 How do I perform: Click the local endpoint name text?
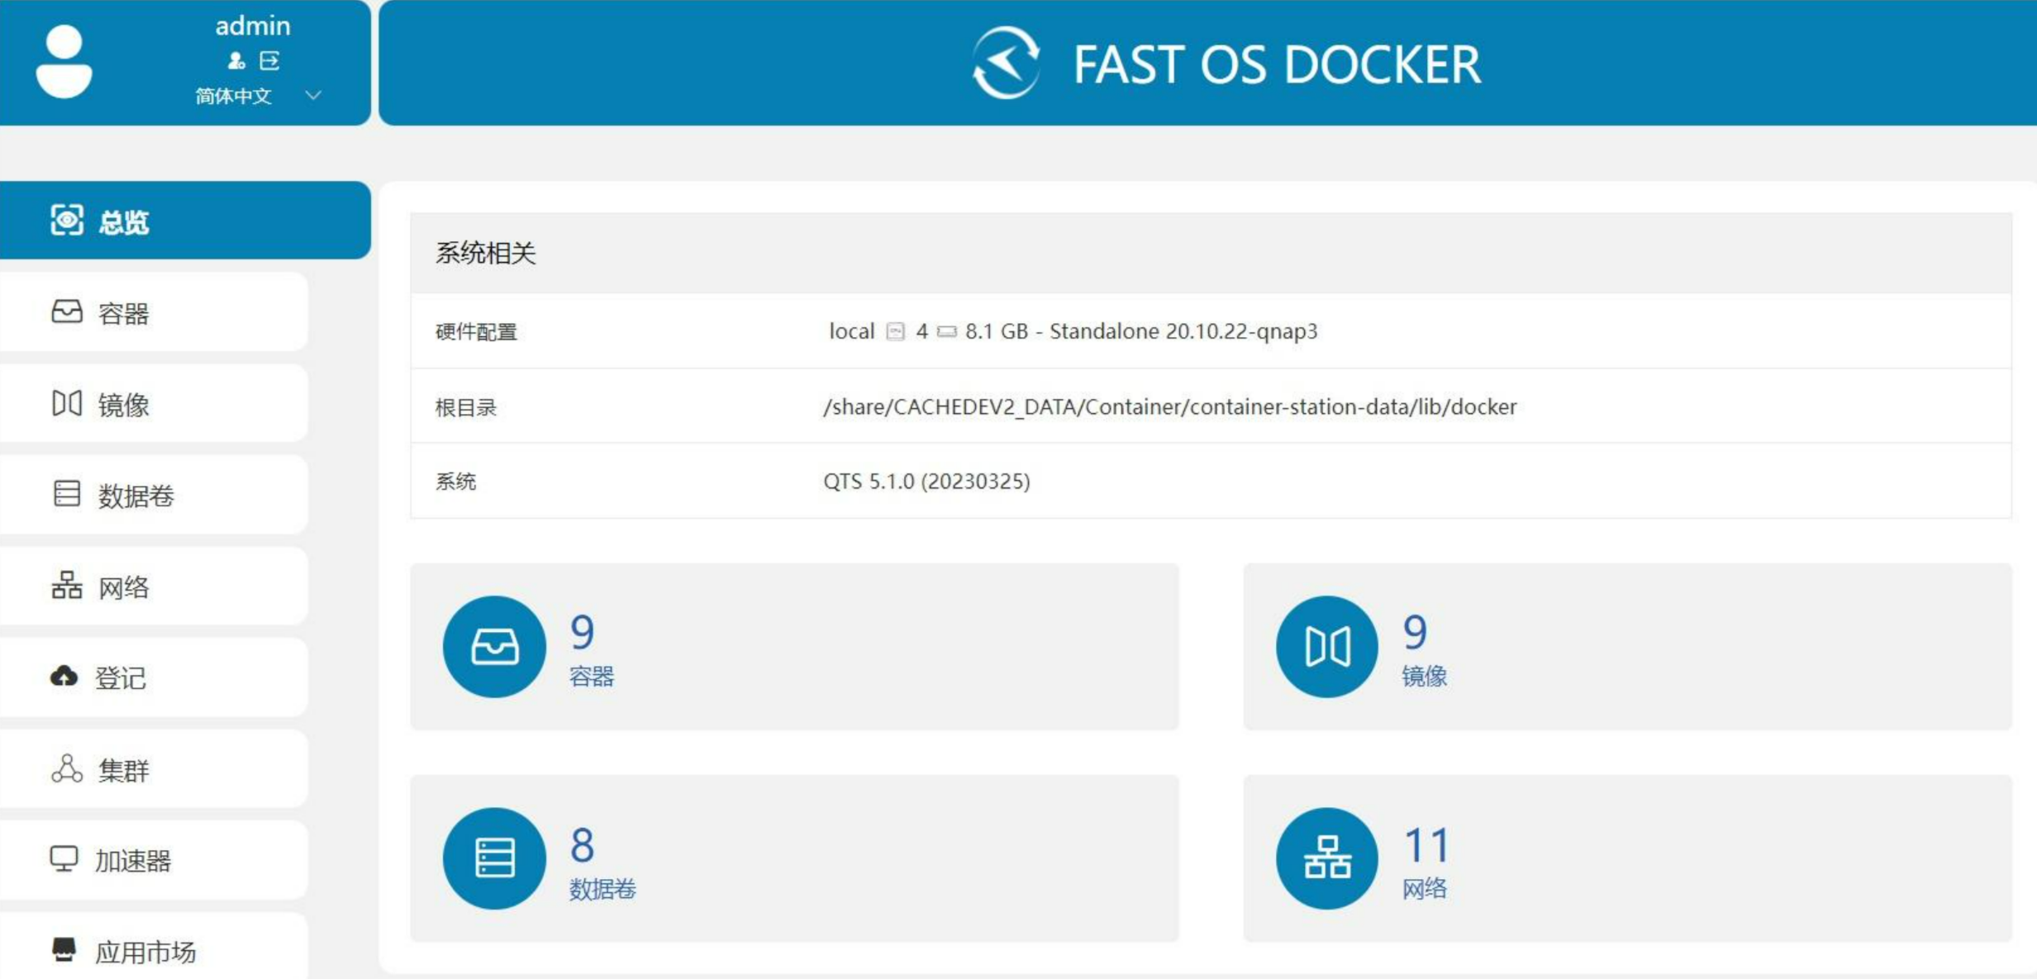pyautogui.click(x=851, y=331)
